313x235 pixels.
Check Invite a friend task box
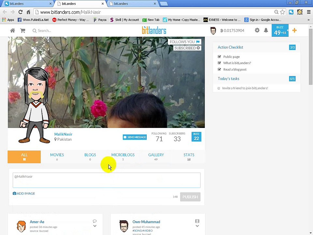(219, 88)
